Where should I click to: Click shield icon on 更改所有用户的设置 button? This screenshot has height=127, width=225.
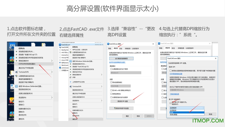115,108
